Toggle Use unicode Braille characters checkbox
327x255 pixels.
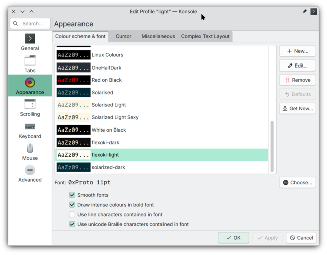pyautogui.click(x=72, y=224)
